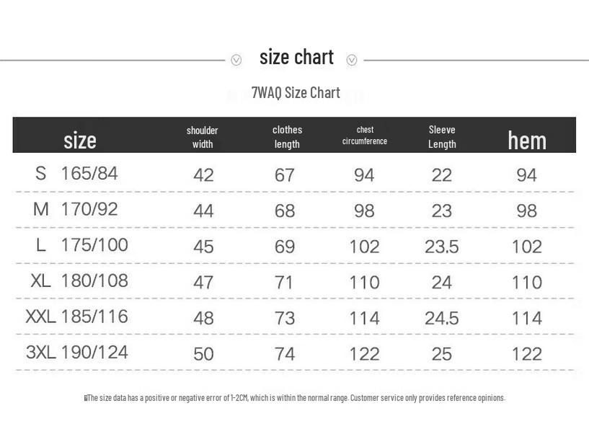The width and height of the screenshot is (589, 442).
Task: Click the 'Sleeve Length' column header
Action: pyautogui.click(x=442, y=137)
